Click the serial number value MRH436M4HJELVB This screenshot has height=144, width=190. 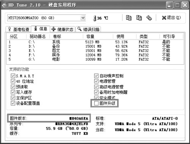point(72,124)
